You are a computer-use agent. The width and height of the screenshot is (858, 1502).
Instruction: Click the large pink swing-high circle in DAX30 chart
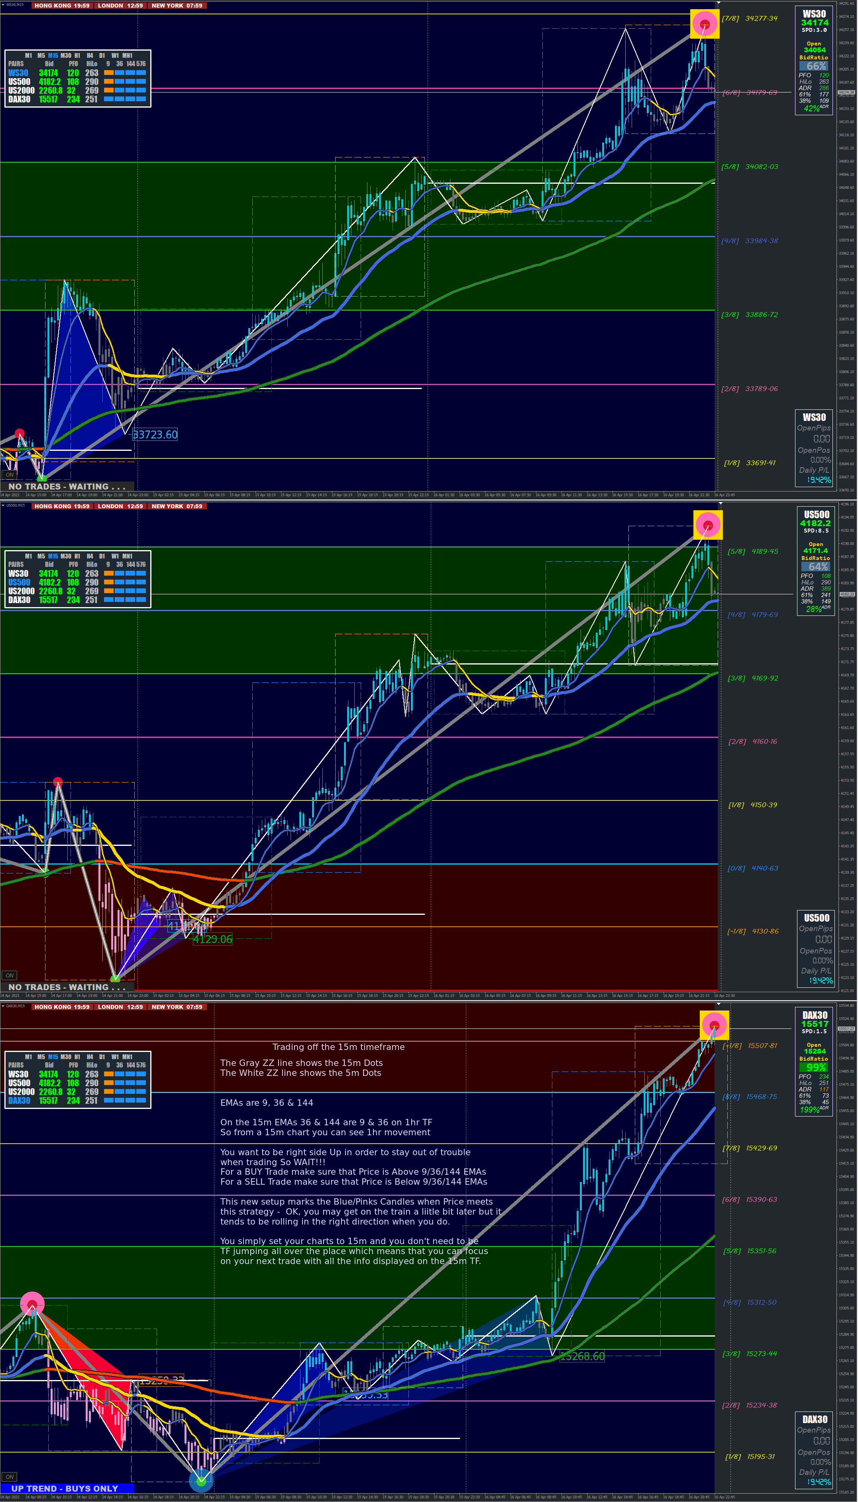tap(32, 1304)
